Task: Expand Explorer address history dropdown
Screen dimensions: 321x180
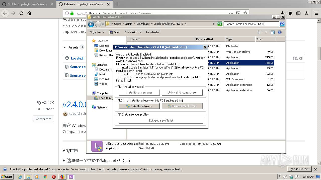Action: 214,24
